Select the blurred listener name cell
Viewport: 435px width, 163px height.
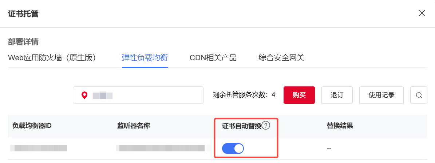(x=163, y=148)
